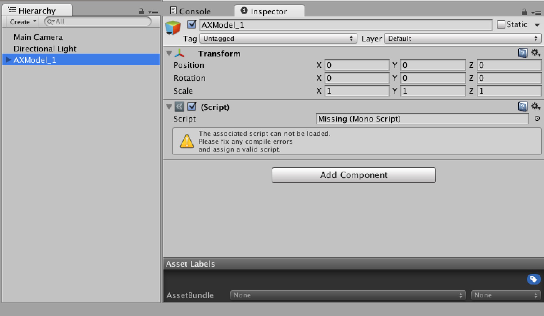Click the Rotation Z field

pos(509,78)
